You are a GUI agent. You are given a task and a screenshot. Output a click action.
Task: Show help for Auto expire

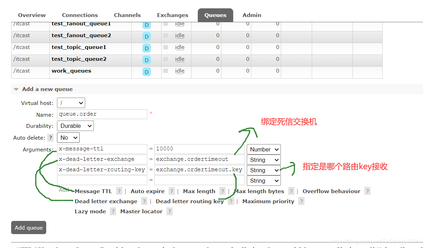pyautogui.click(x=172, y=191)
